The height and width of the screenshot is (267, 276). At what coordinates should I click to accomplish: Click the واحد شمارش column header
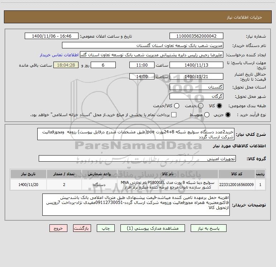(99, 174)
